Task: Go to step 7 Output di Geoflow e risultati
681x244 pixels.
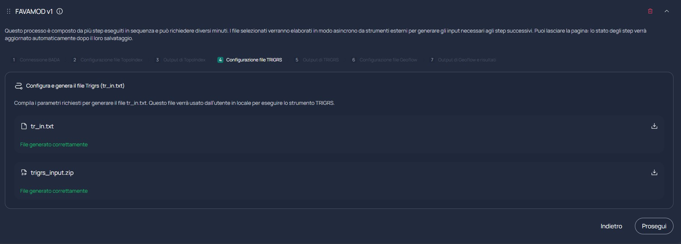Action: point(463,60)
